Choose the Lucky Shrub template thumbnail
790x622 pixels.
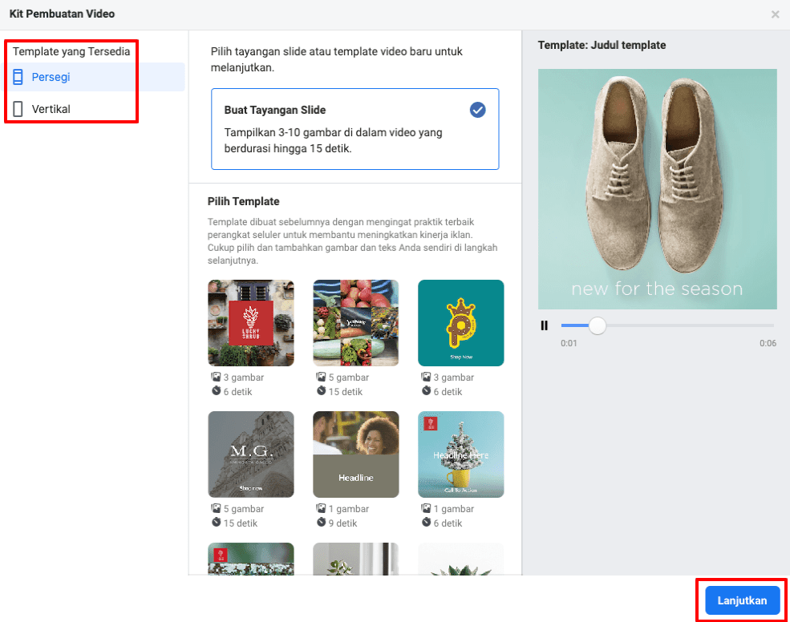(251, 323)
